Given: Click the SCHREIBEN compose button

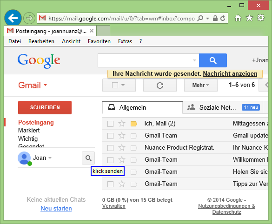Looking at the screenshot, I should pyautogui.click(x=45, y=107).
